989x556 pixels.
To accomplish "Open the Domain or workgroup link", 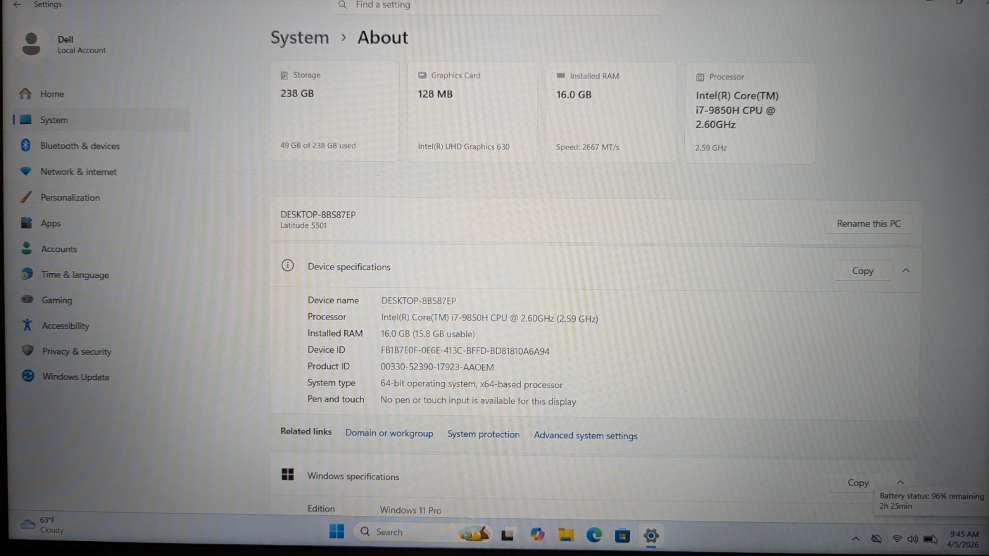I will 389,433.
